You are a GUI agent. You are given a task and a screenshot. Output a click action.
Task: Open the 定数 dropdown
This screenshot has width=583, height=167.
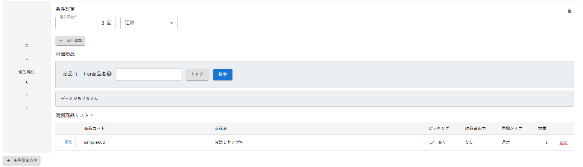click(x=149, y=23)
